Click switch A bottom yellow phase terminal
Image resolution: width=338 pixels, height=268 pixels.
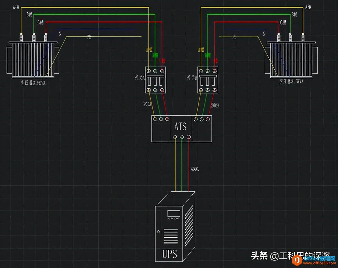click(x=148, y=90)
